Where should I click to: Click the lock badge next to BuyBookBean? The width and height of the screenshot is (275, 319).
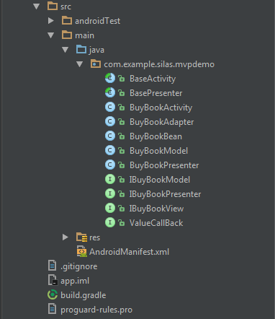(x=122, y=136)
